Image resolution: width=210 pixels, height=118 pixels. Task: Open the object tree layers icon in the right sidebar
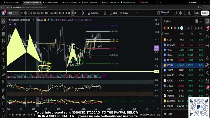(207, 37)
